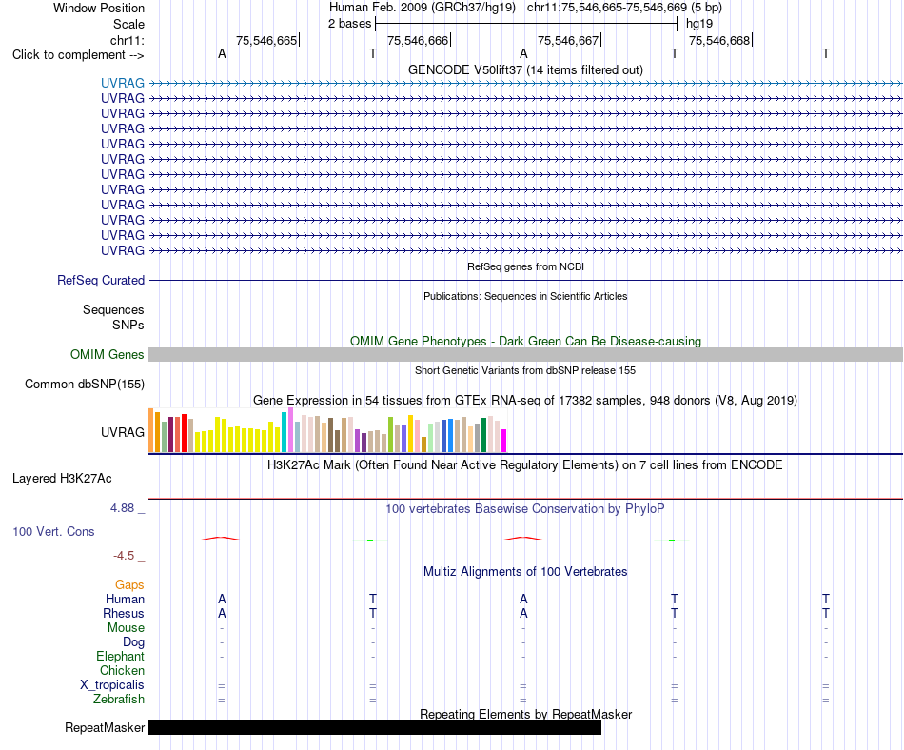Click the Common dbSNP(155) track label
This screenshot has height=750, width=904.
click(84, 384)
